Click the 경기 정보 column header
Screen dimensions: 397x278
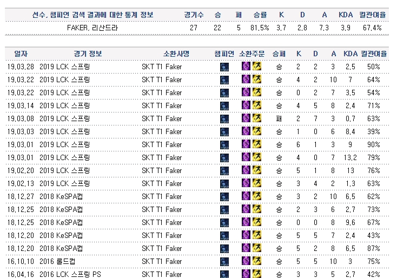coord(88,54)
